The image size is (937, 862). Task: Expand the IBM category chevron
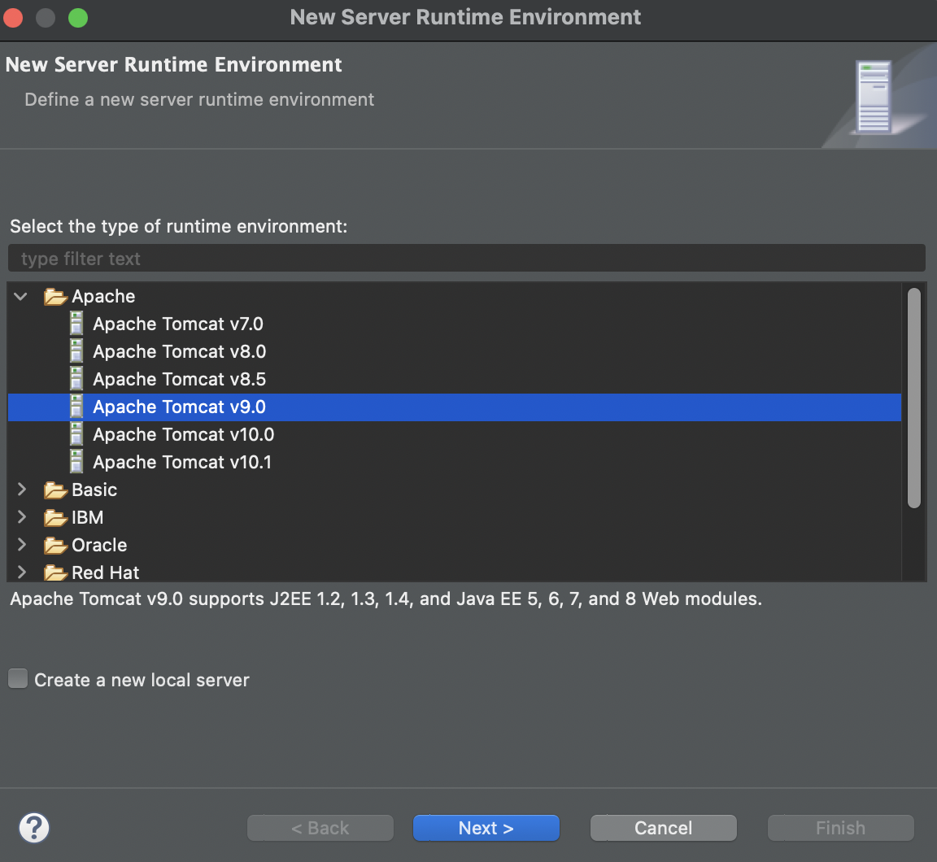tap(21, 516)
